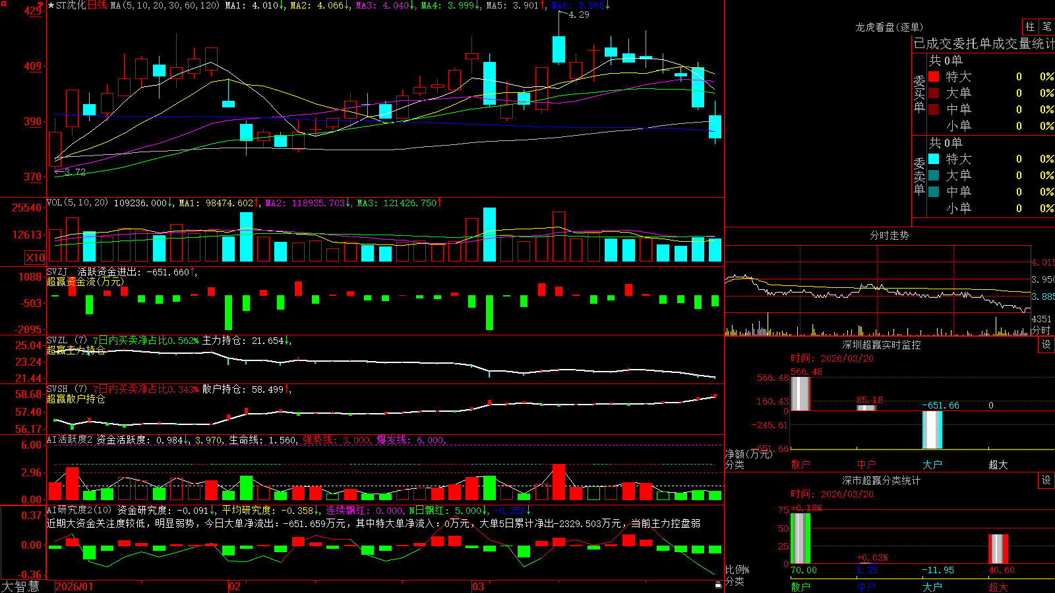Viewport: 1055px width, 593px height.
Task: Click the 已成交委托单成交量统计 header
Action: tap(984, 43)
